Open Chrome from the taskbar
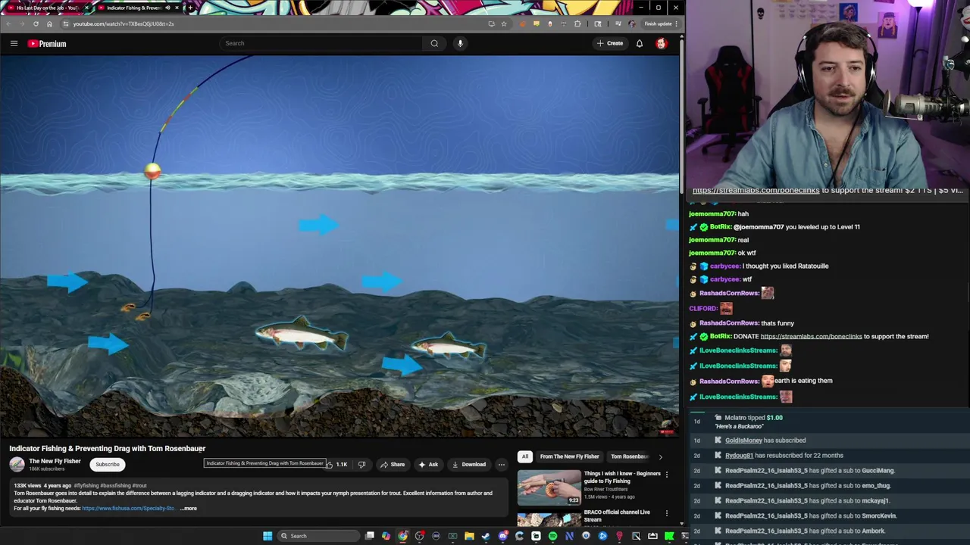The image size is (970, 545). click(x=402, y=536)
